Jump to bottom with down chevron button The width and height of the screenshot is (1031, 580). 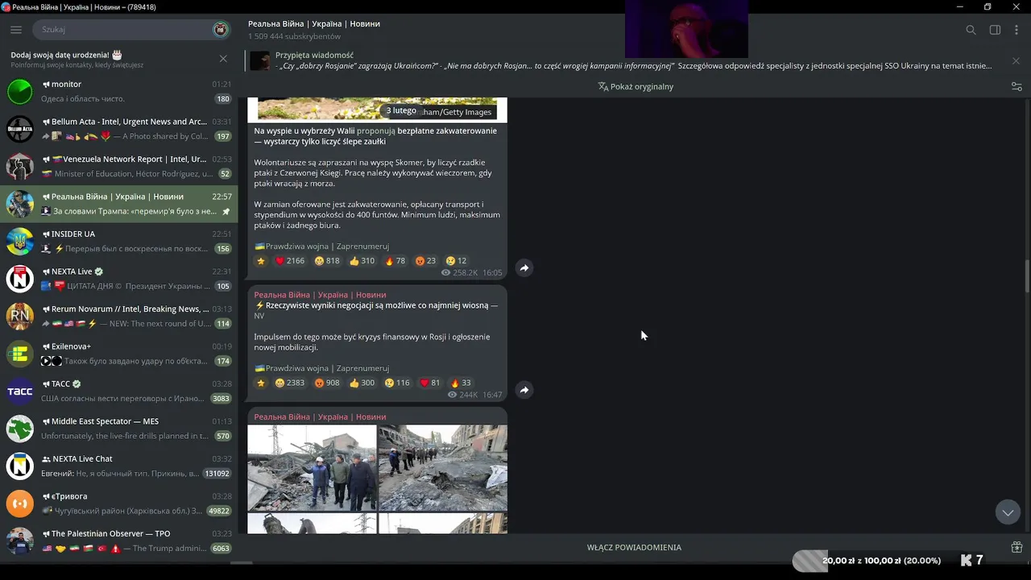click(1008, 512)
